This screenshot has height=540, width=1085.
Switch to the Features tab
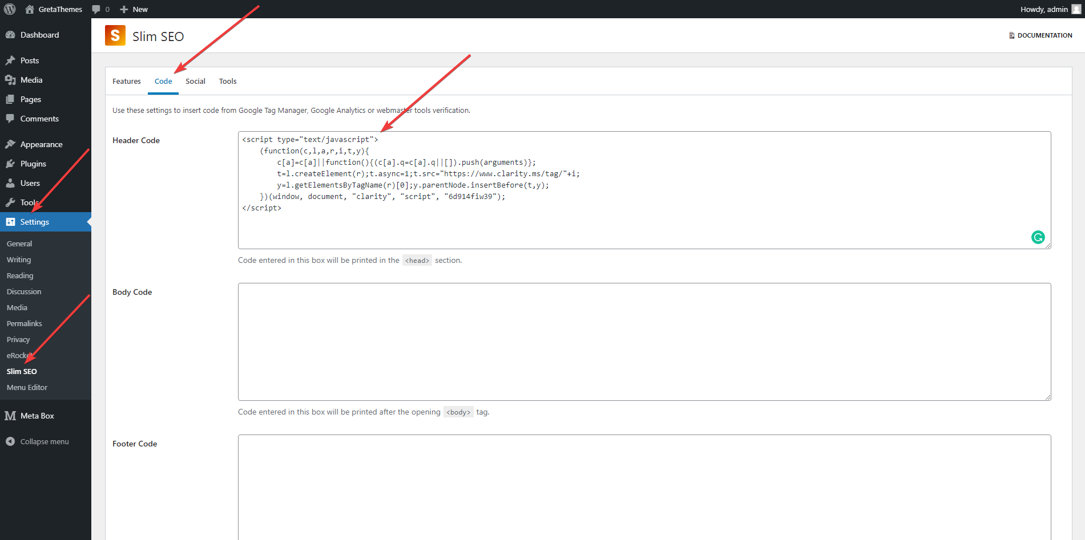tap(127, 81)
